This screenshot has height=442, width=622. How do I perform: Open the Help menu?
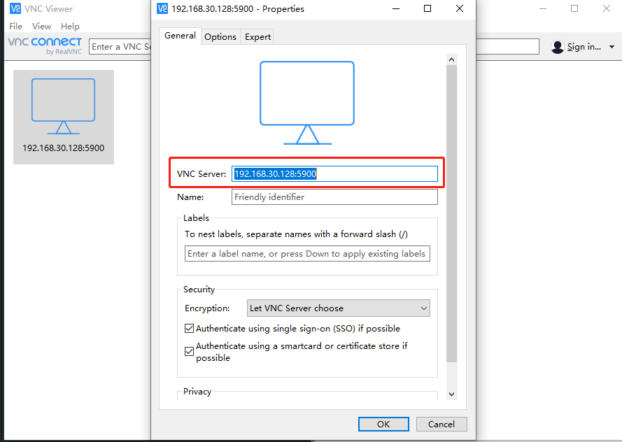(x=70, y=27)
